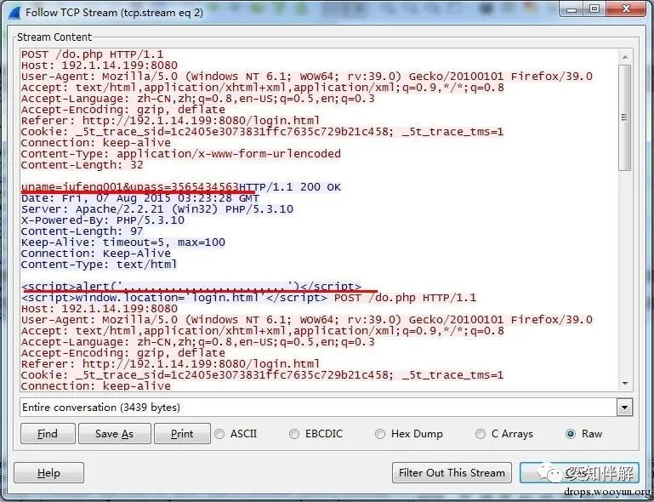The image size is (654, 502).
Task: Click the Help button
Action: click(x=48, y=473)
